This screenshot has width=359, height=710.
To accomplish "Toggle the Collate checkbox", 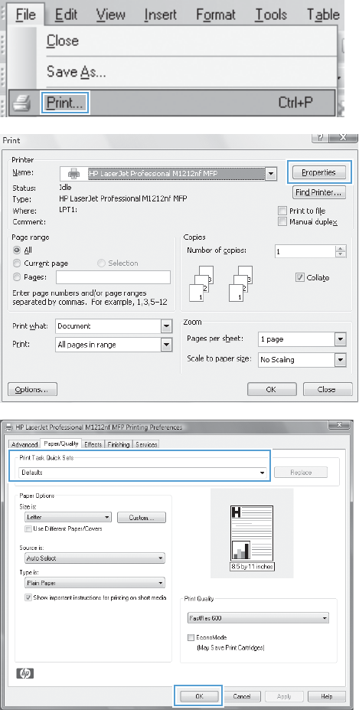I will pos(299,277).
